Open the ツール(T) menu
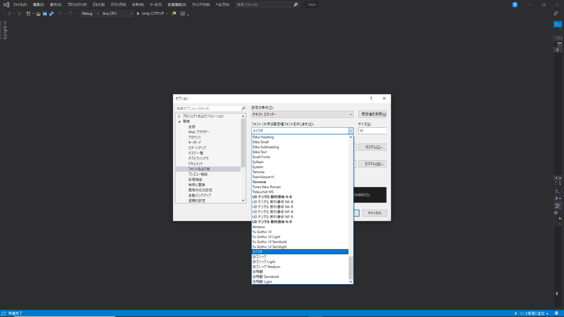The image size is (564, 317). (156, 5)
